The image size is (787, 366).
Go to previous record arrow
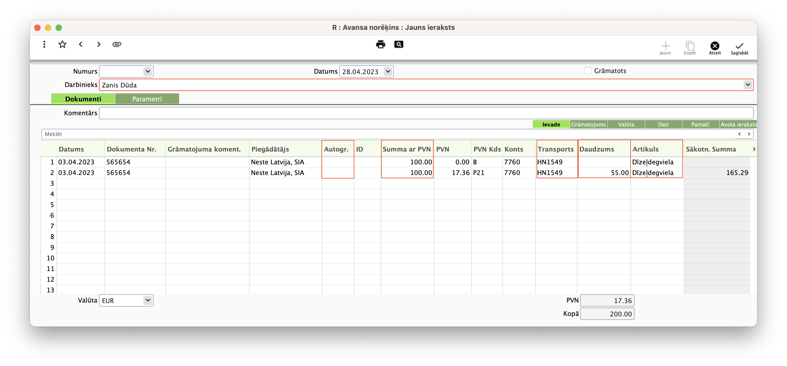pos(81,45)
